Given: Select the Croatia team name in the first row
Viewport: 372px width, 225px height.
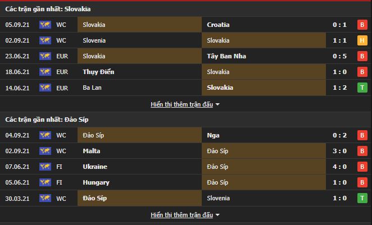Looking at the screenshot, I should (x=219, y=25).
